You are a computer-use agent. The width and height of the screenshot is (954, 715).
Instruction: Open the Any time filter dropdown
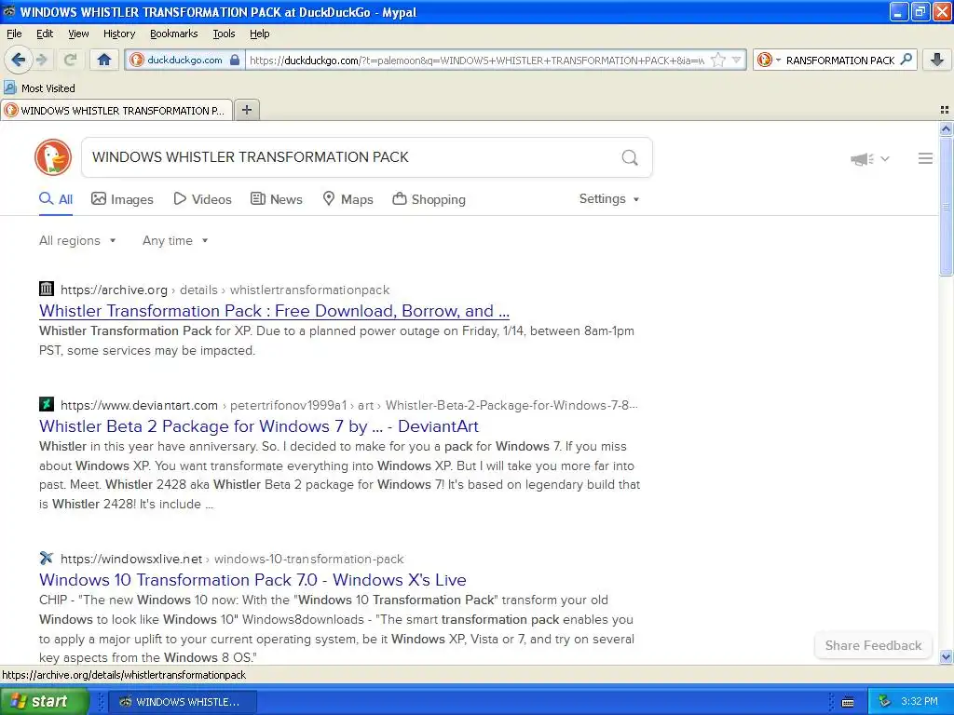coord(175,241)
